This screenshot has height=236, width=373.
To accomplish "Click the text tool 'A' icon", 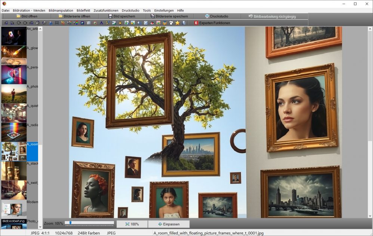I will pyautogui.click(x=101, y=23).
